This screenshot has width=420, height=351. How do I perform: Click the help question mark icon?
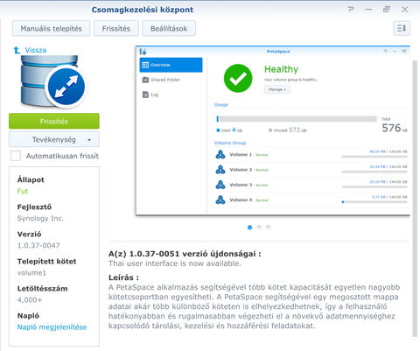pyautogui.click(x=351, y=10)
